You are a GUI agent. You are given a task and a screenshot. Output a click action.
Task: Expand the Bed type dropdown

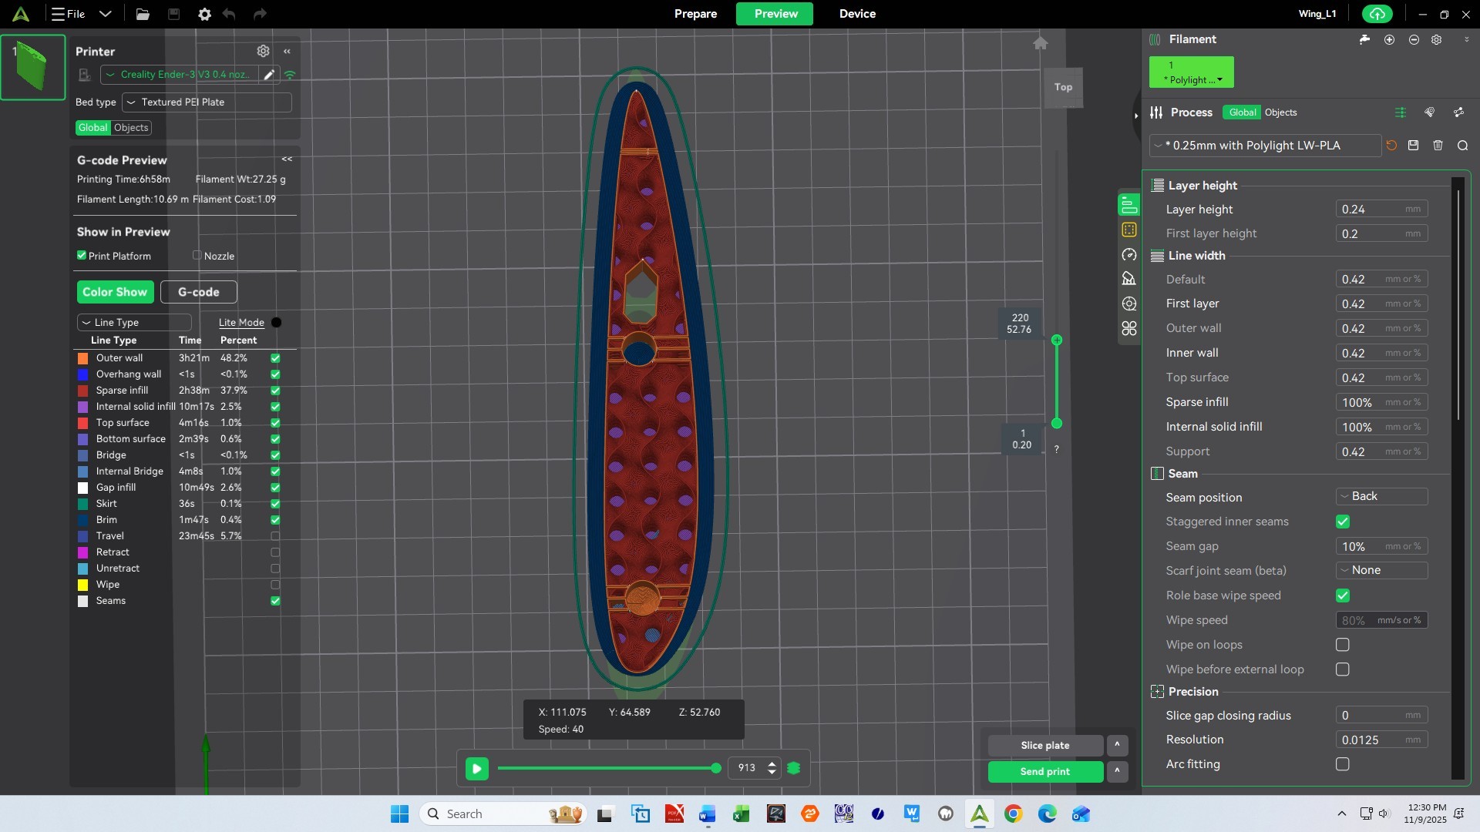(207, 102)
